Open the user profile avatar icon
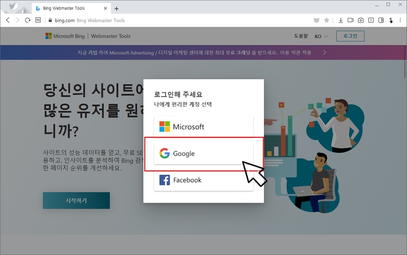407x255 pixels. [391, 21]
